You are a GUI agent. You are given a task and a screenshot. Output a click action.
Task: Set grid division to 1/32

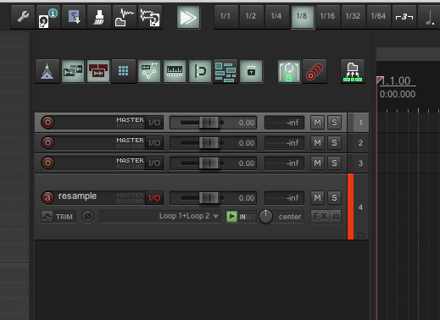(353, 16)
